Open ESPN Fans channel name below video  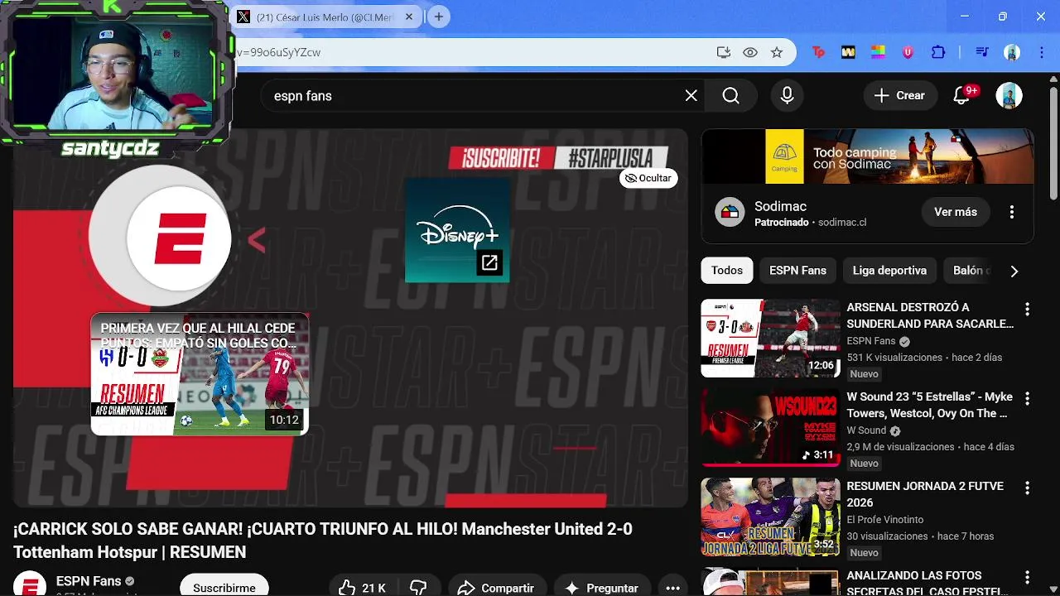click(89, 581)
